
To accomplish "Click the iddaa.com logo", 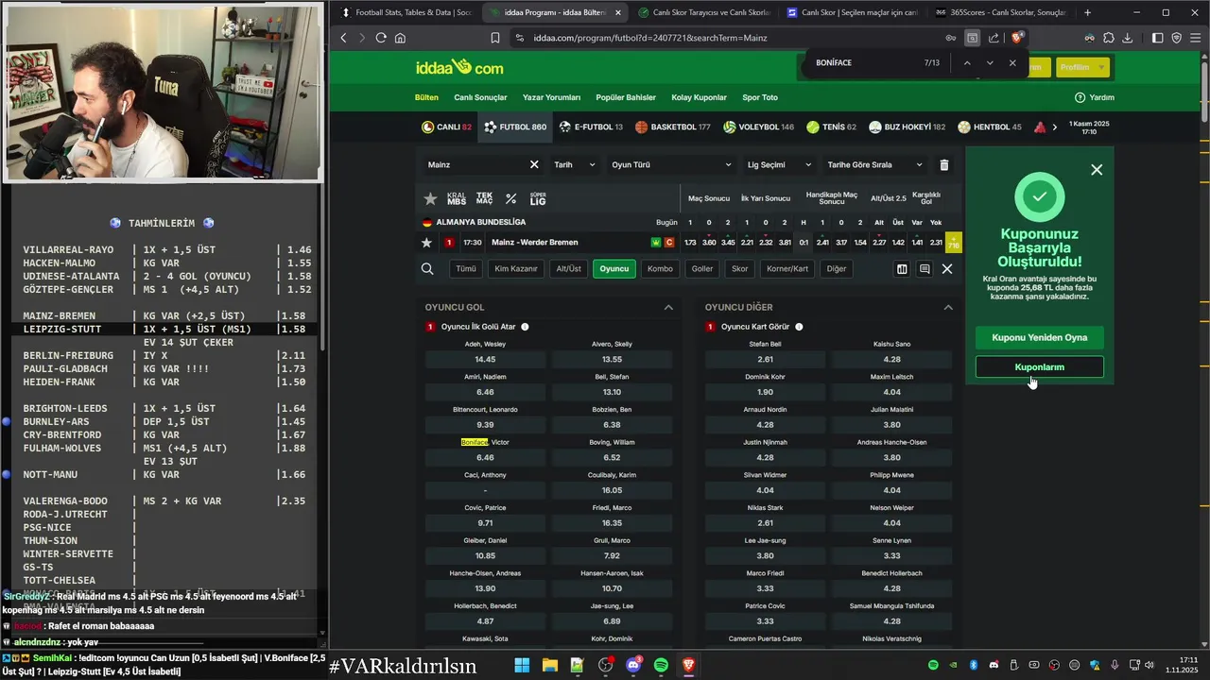I will (x=459, y=67).
